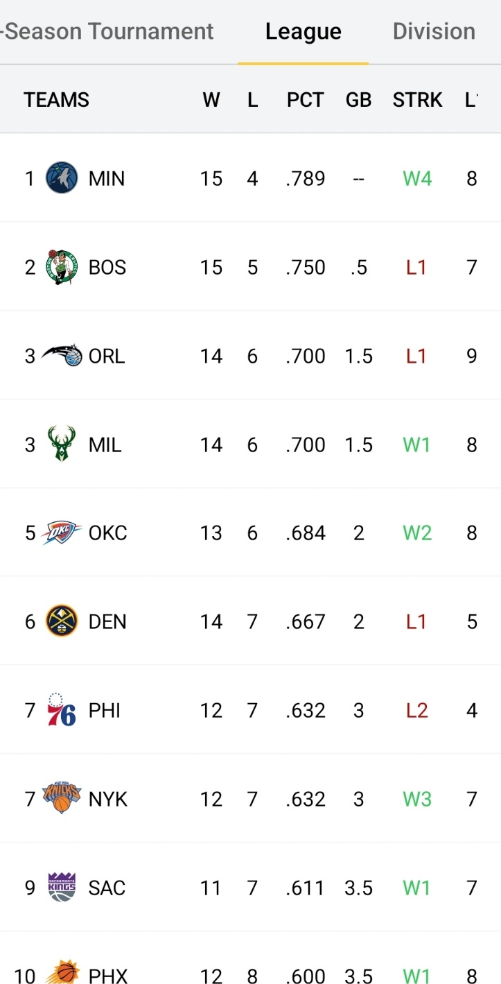
Task: Tap the Philadelphia 76ers logo
Action: click(62, 710)
